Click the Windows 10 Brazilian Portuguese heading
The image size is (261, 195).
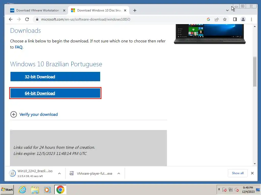click(56, 64)
